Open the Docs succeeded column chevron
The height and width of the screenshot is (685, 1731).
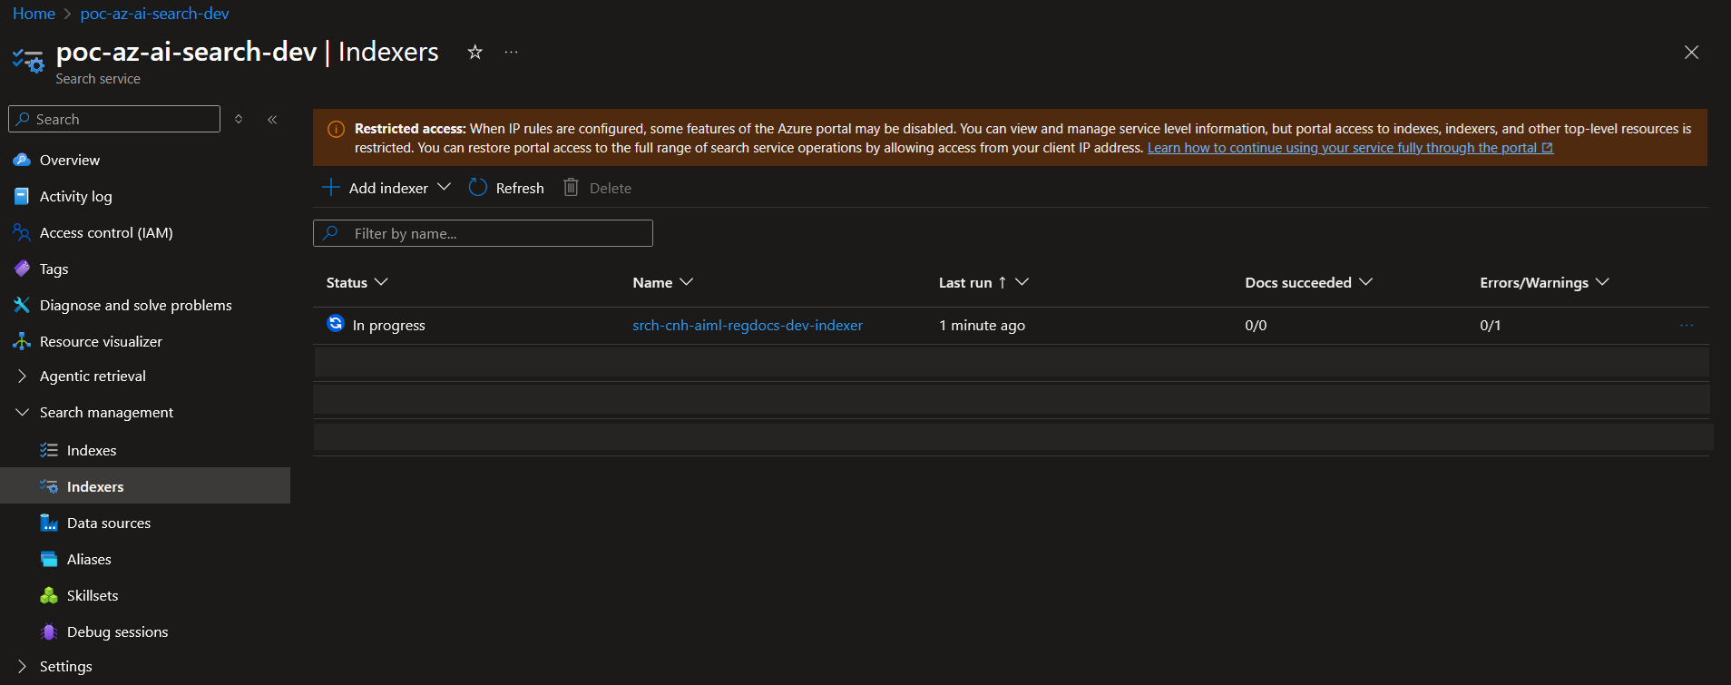pos(1365,282)
